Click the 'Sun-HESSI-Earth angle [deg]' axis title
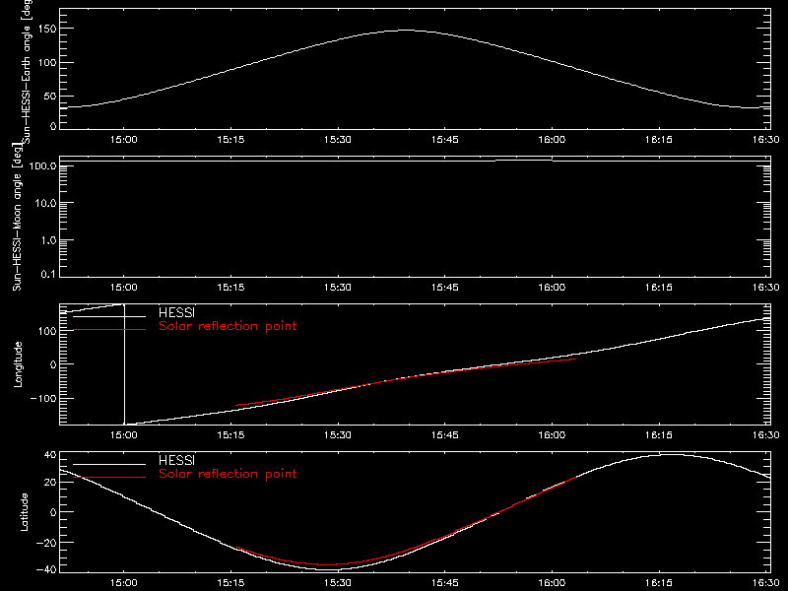The height and width of the screenshot is (591, 788). coord(27,70)
